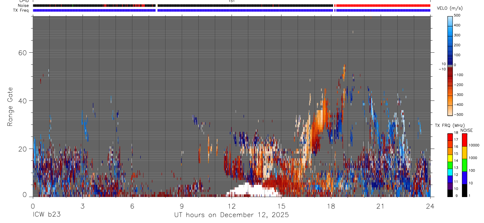The width and height of the screenshot is (484, 223).
Task: Pick the blue NOISE swatch between 10 and 100
Action: pos(464,178)
